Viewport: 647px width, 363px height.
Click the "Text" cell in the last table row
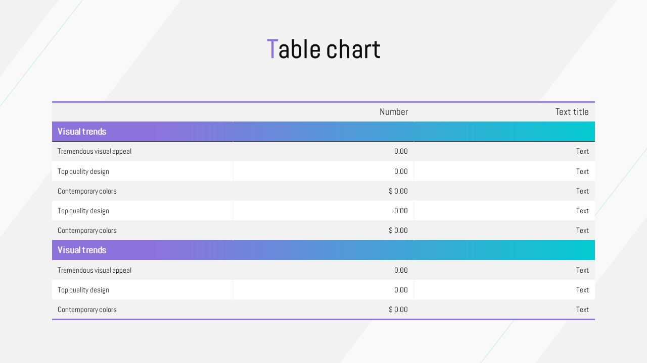[582, 310]
